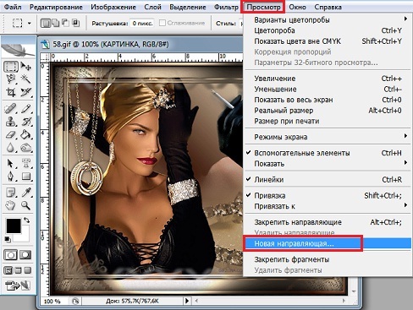413x310 pixels.
Task: Select the Blur tool
Action: tap(11, 148)
